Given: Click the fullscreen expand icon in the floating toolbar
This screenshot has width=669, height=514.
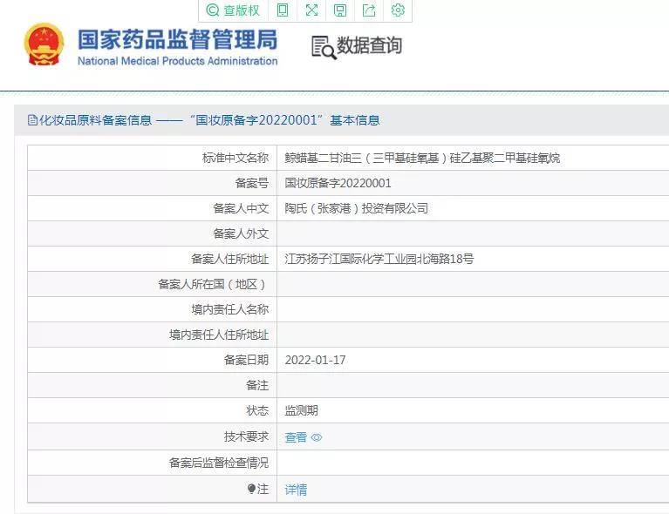Looking at the screenshot, I should point(311,10).
